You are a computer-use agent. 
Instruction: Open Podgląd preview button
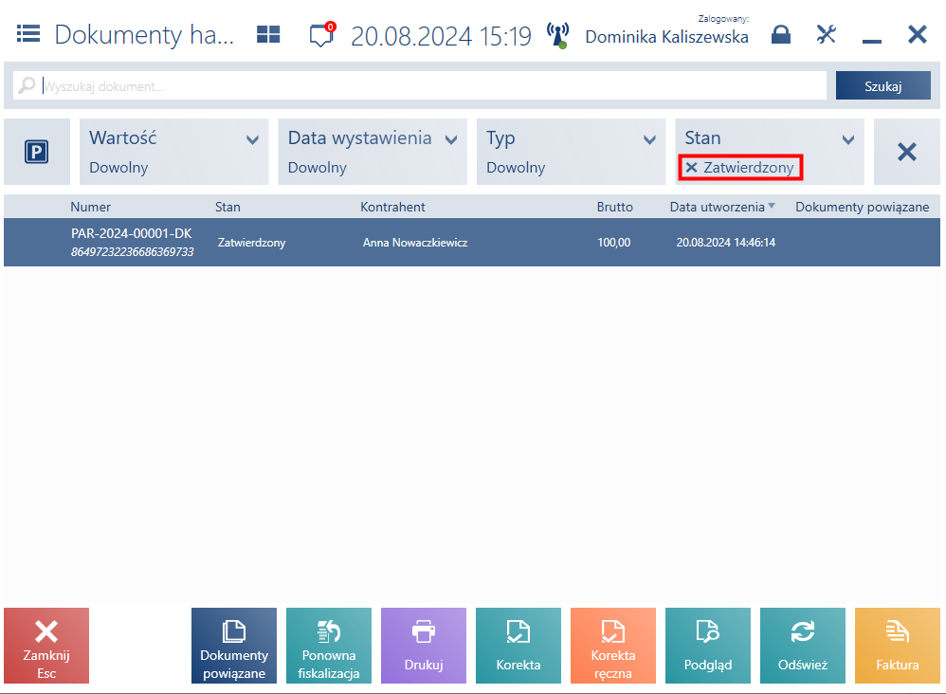708,645
